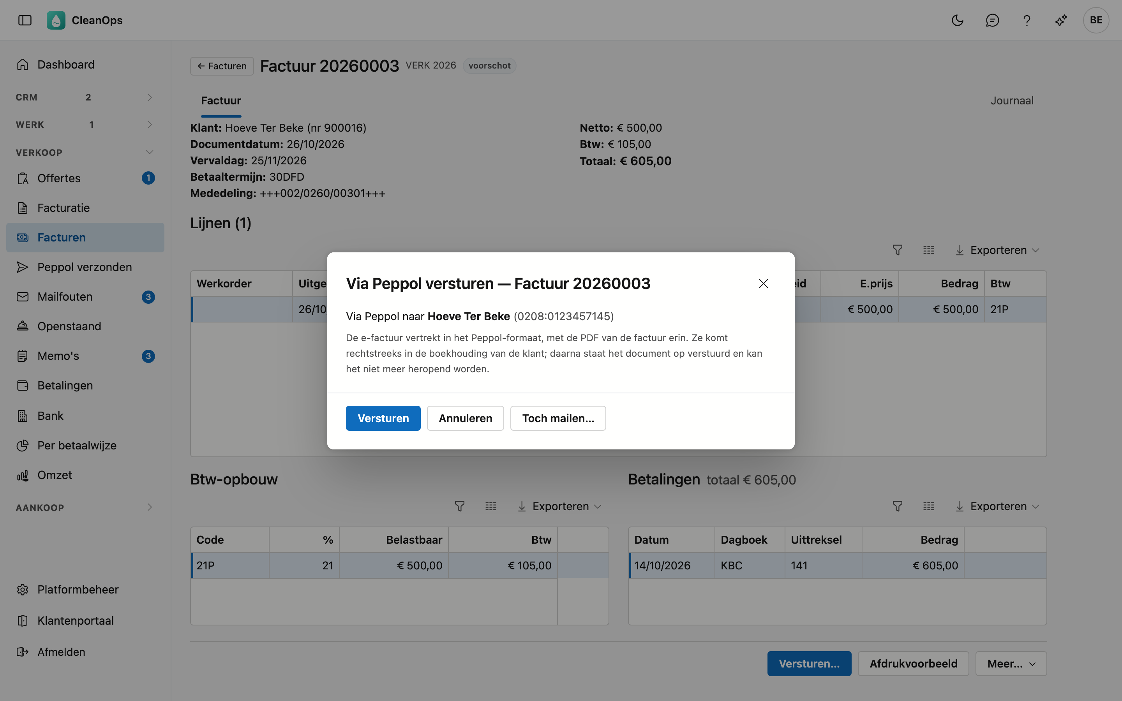Open Peppol verzonden in sidebar
Screen dimensions: 1122x701
pyautogui.click(x=85, y=267)
